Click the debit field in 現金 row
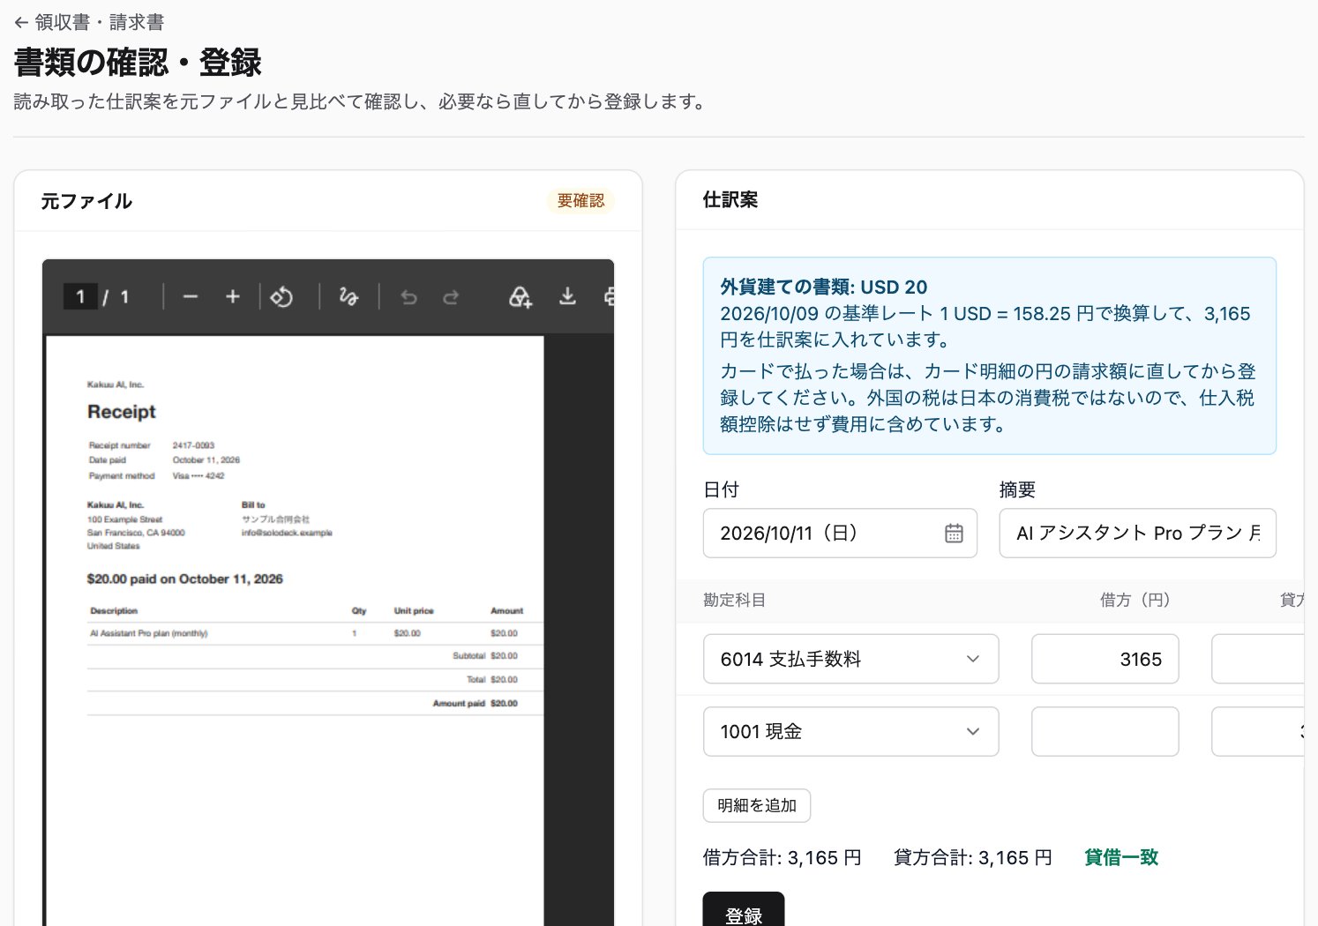1318x926 pixels. pyautogui.click(x=1105, y=731)
